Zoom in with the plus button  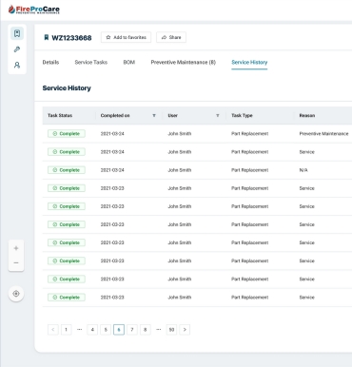pyautogui.click(x=16, y=248)
